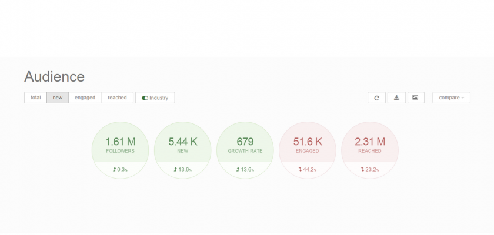494x235 pixels.
Task: Click the up arrow under Growth Rate
Action: tap(238, 169)
